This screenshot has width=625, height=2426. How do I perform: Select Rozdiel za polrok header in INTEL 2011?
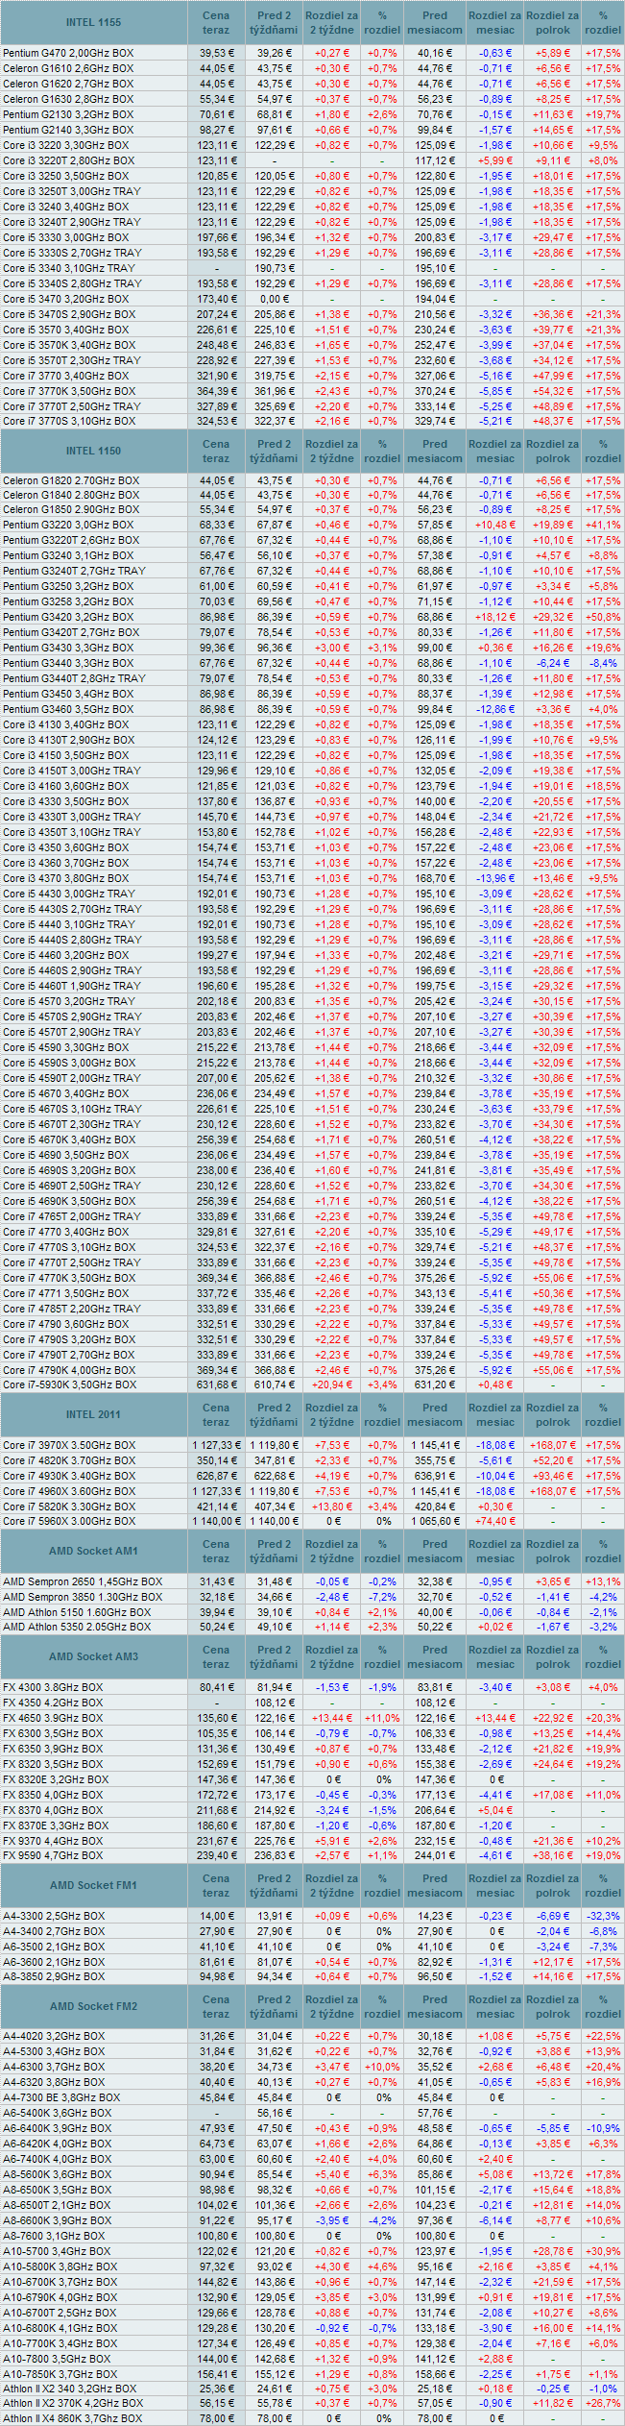pyautogui.click(x=552, y=1414)
